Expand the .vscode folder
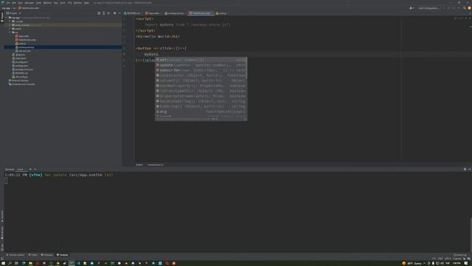This screenshot has width=472, height=266. point(10,21)
